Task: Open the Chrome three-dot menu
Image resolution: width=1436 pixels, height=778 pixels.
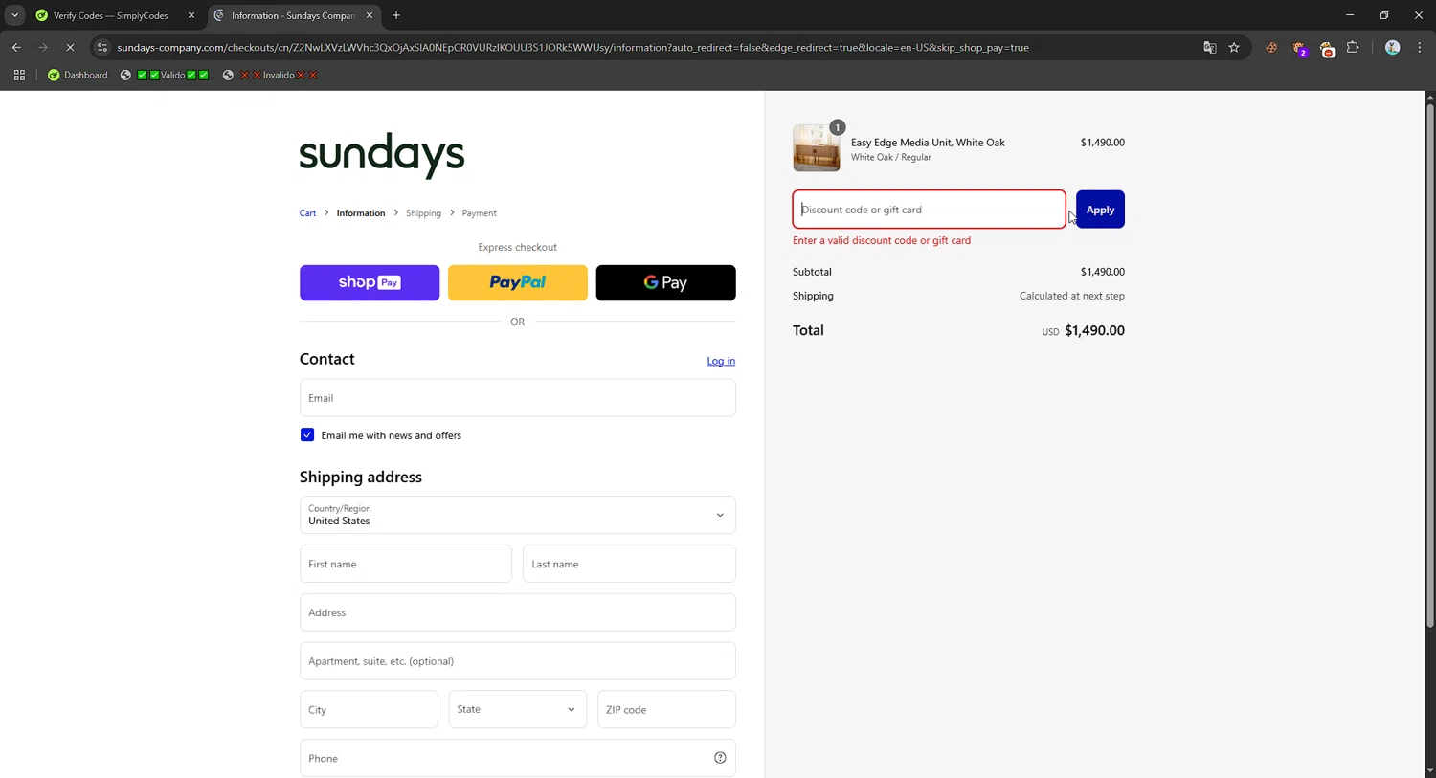Action: tap(1419, 47)
